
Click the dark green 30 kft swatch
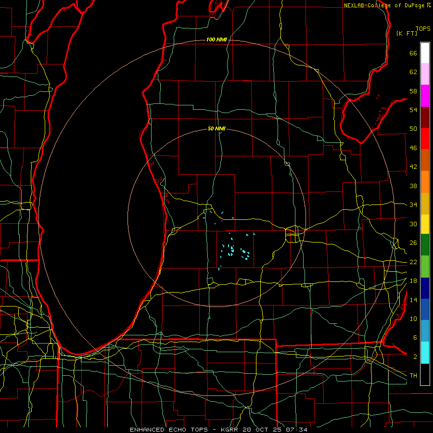(x=425, y=245)
